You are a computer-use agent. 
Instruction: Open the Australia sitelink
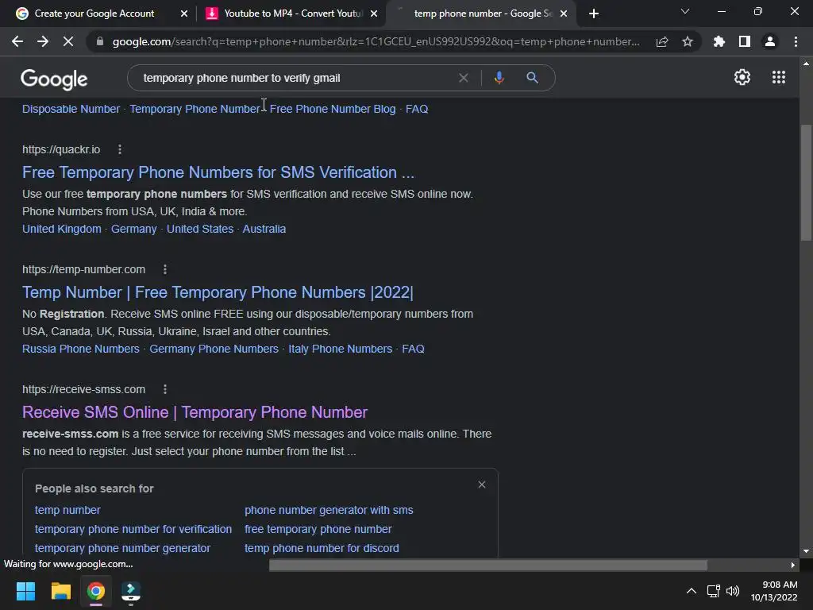click(264, 229)
